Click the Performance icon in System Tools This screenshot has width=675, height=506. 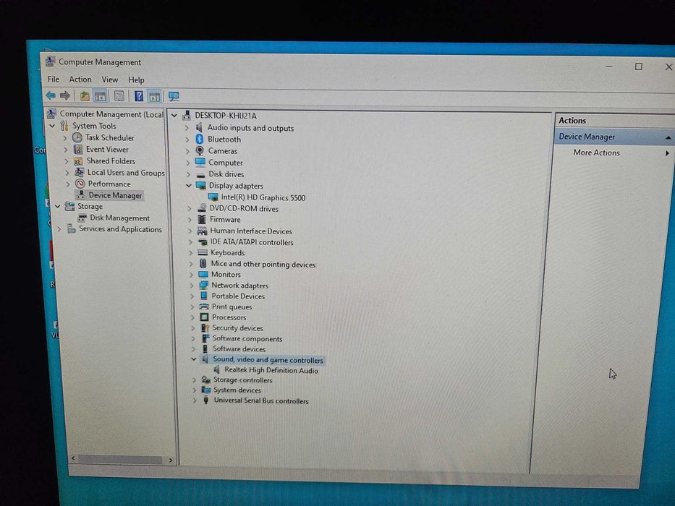point(80,184)
